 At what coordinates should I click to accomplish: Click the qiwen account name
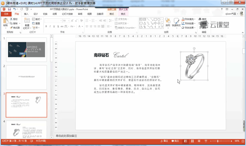click(230, 14)
